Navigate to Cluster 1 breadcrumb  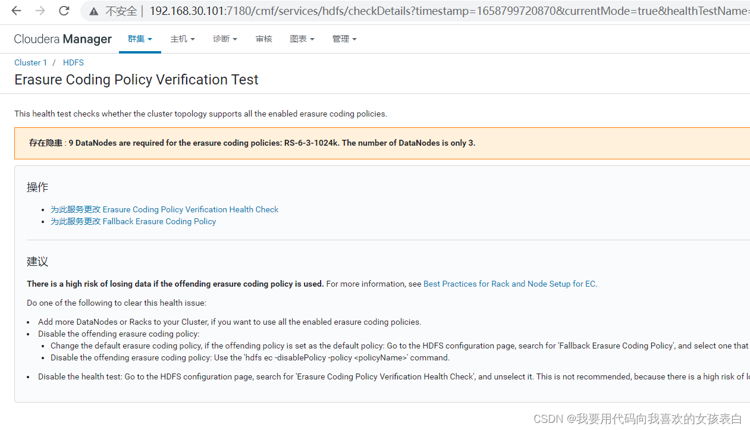pyautogui.click(x=30, y=62)
